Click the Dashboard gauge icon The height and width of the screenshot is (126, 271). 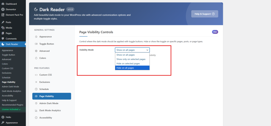[3, 4]
